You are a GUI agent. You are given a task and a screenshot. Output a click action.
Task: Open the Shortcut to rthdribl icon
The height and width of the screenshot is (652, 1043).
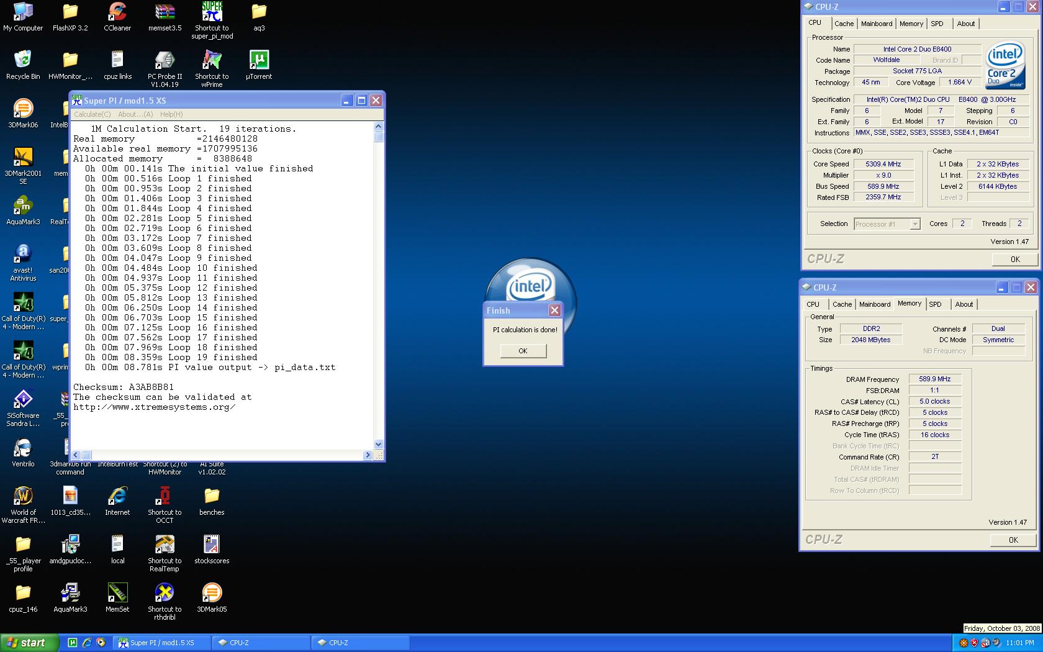[x=165, y=602]
